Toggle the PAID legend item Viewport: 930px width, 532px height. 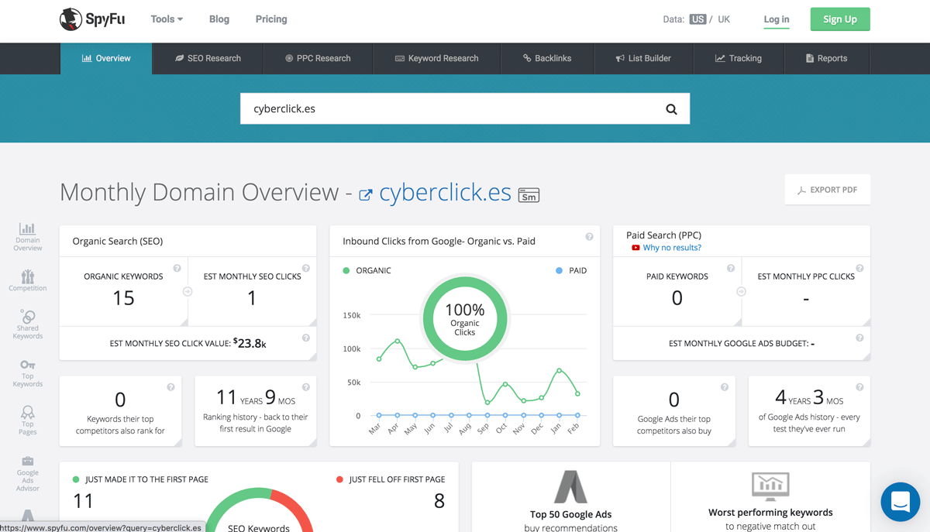point(571,270)
